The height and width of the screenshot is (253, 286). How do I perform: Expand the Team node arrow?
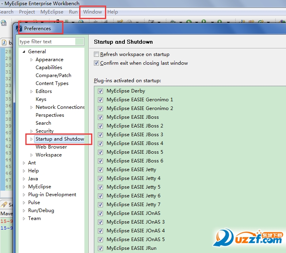point(24,218)
